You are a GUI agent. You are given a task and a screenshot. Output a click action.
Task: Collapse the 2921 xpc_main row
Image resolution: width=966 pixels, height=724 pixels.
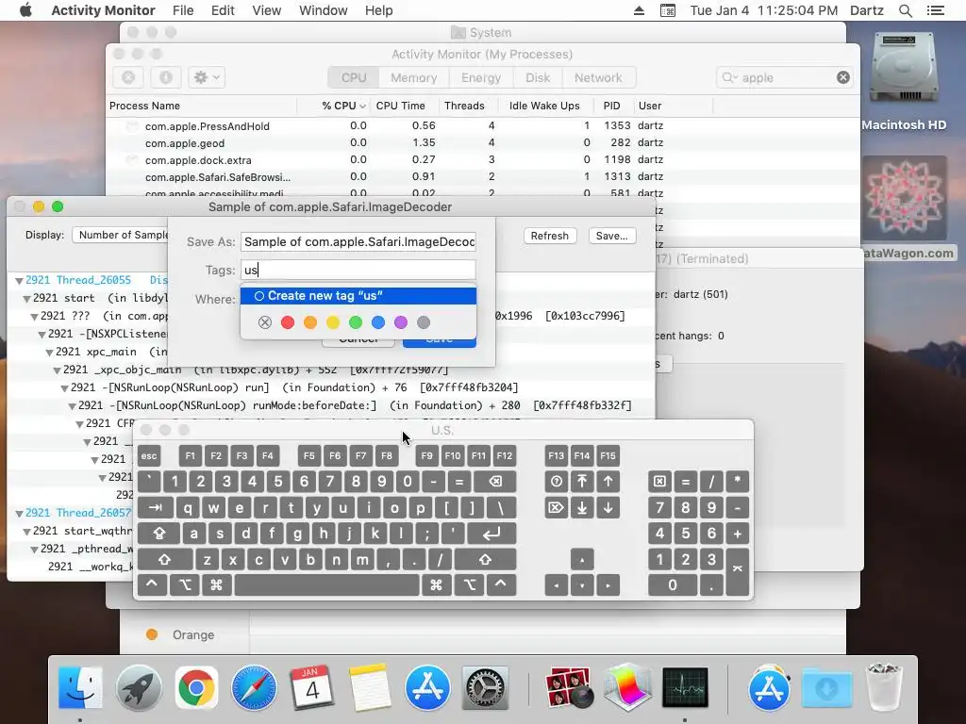[49, 353]
